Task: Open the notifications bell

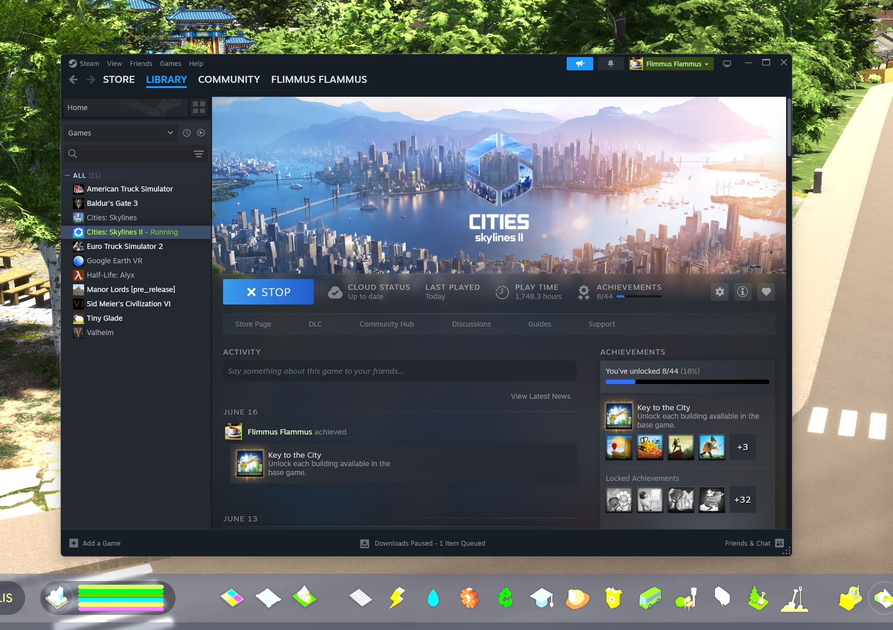Action: pyautogui.click(x=610, y=64)
